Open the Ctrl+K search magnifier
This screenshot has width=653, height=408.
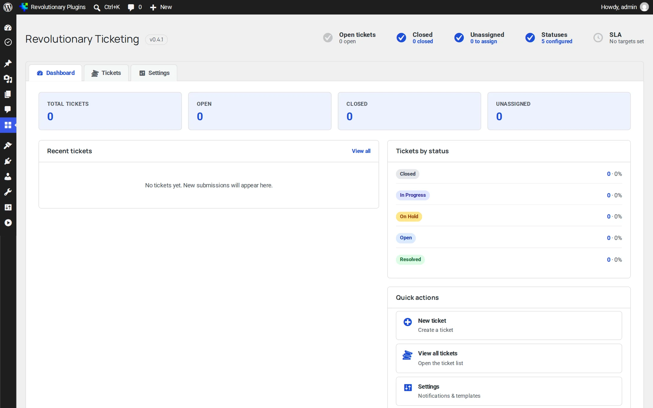97,7
